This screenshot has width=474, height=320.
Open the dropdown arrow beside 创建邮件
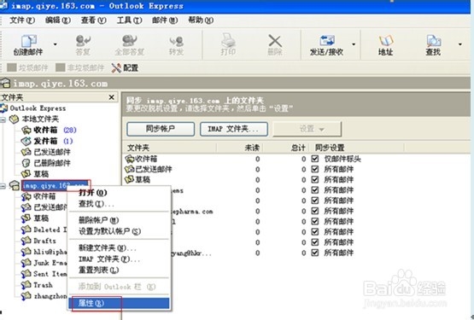pos(55,44)
